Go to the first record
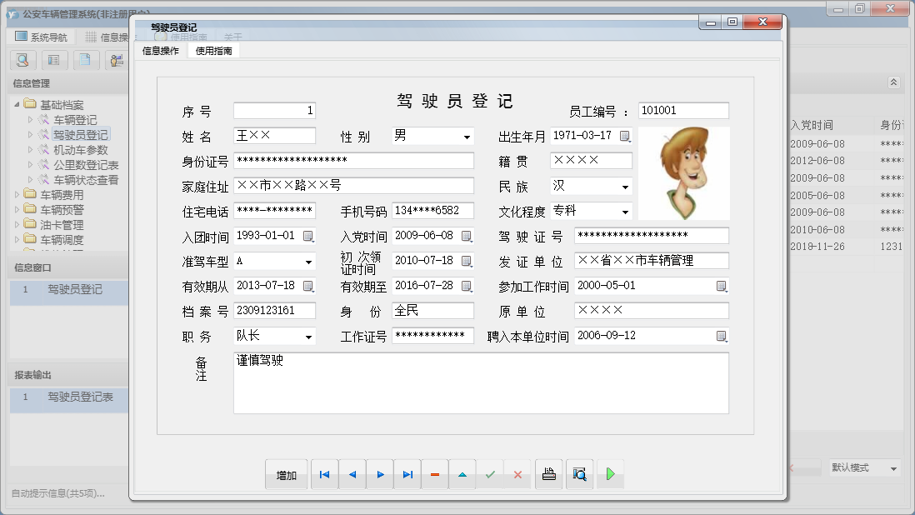The height and width of the screenshot is (515, 915). tap(324, 475)
